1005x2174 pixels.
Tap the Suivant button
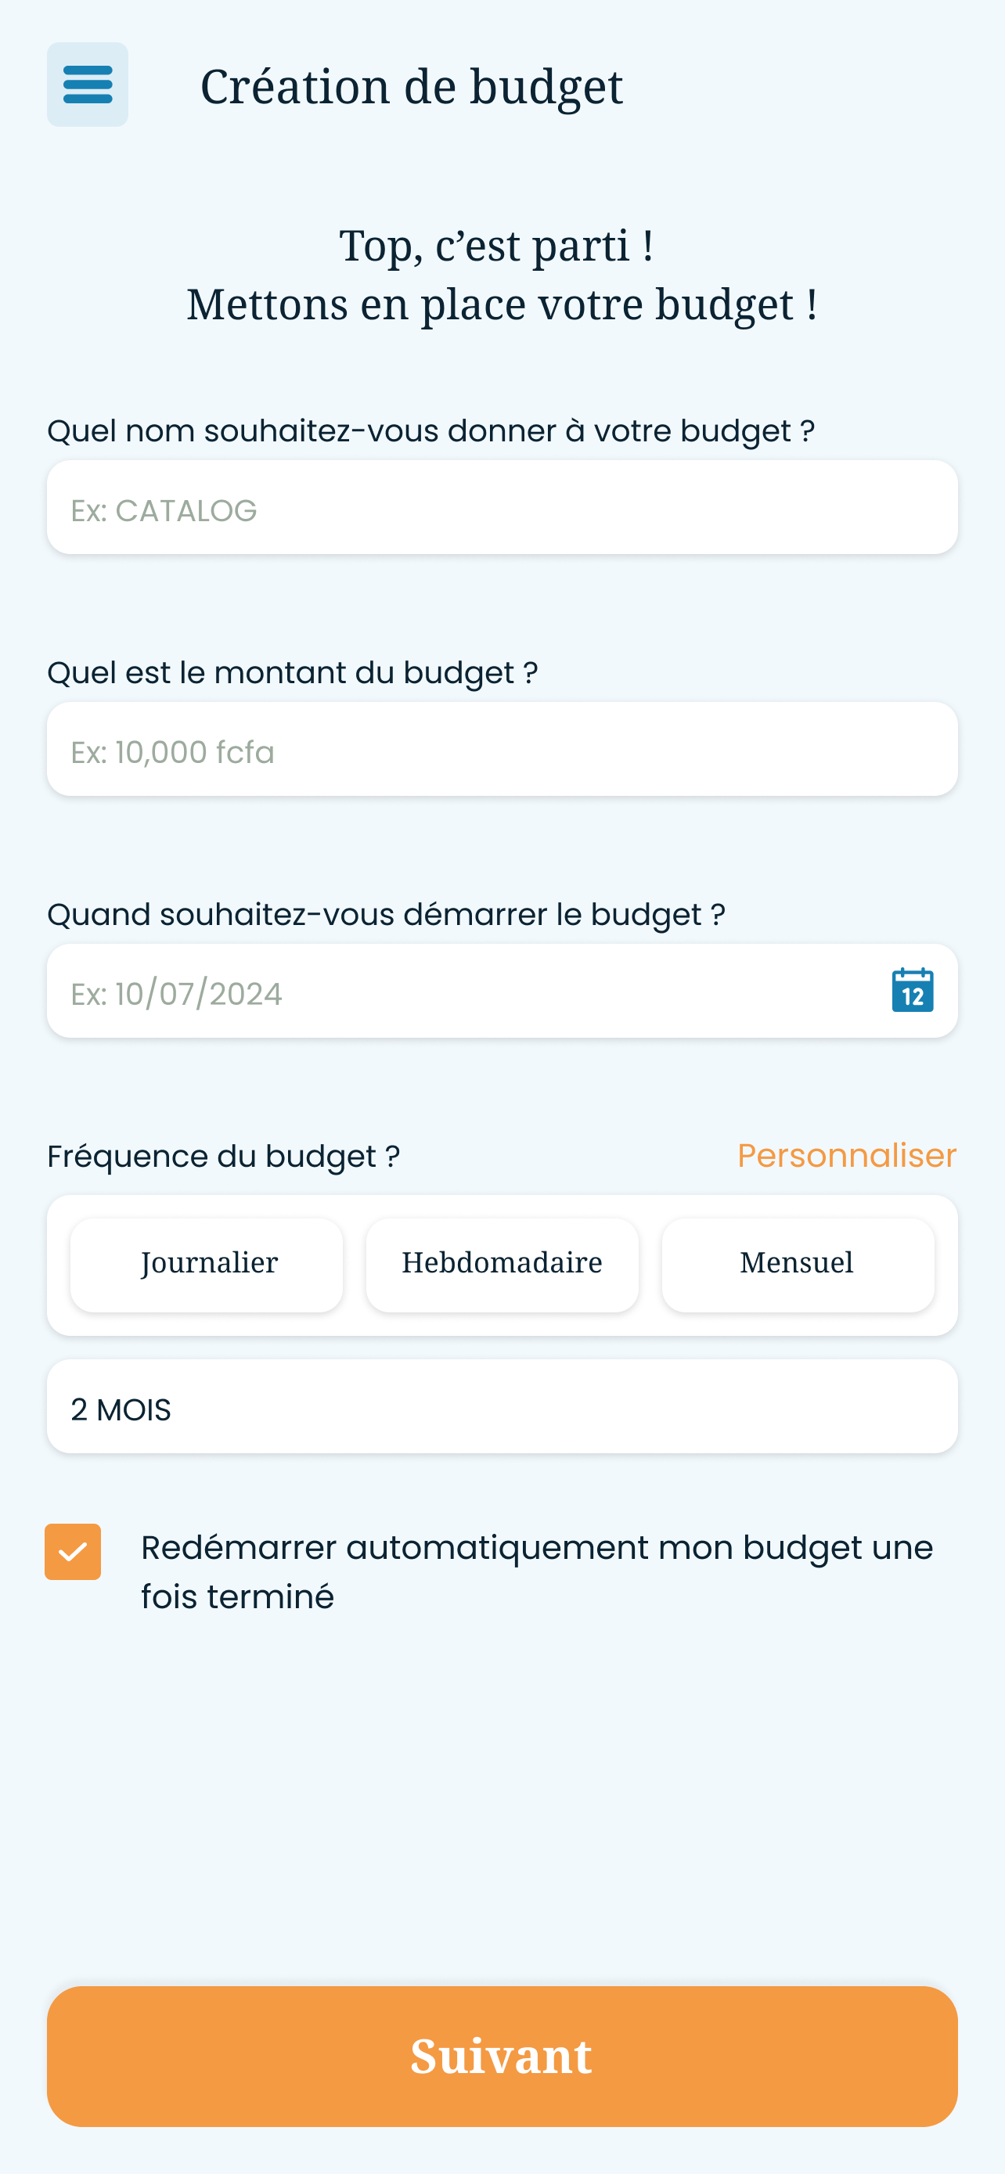(502, 2056)
